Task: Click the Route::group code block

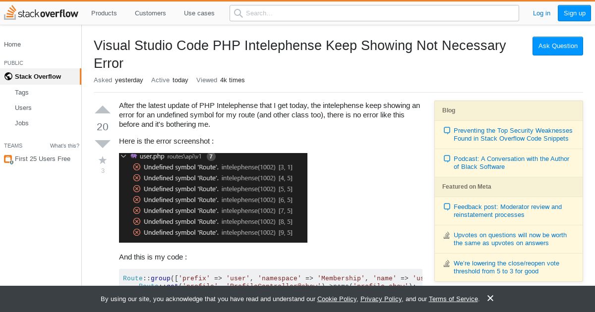Action: (271, 277)
